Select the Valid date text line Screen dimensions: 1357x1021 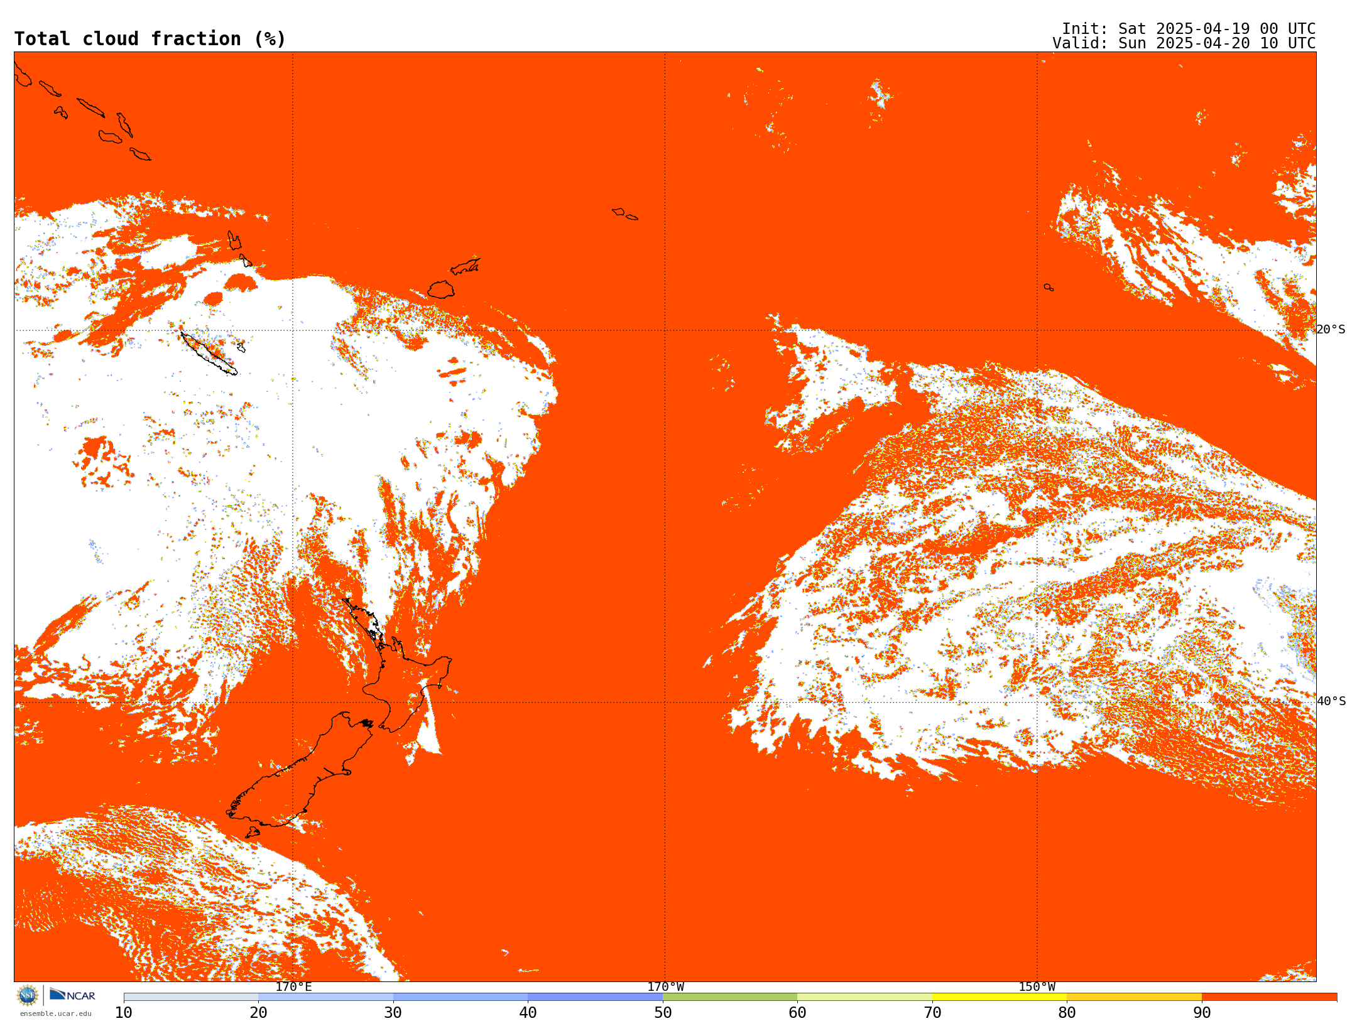[x=1184, y=43]
